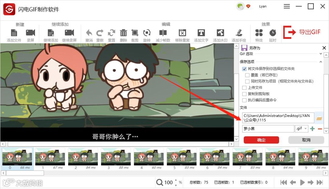Click the red minus icon beside filename
Viewport: 329px width, 189px height.
point(320,129)
